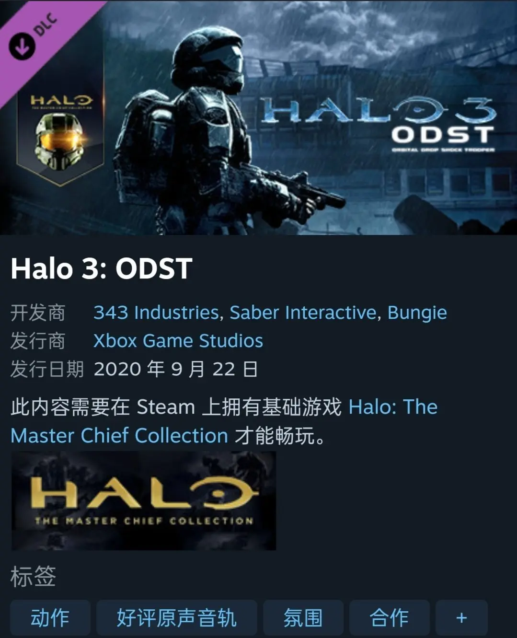The image size is (517, 638).
Task: Click the 2020 年 9 月 22 日 release date
Action: pyautogui.click(x=176, y=369)
